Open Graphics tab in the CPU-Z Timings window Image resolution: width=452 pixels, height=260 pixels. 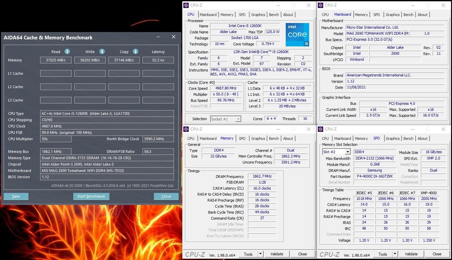(x=258, y=139)
